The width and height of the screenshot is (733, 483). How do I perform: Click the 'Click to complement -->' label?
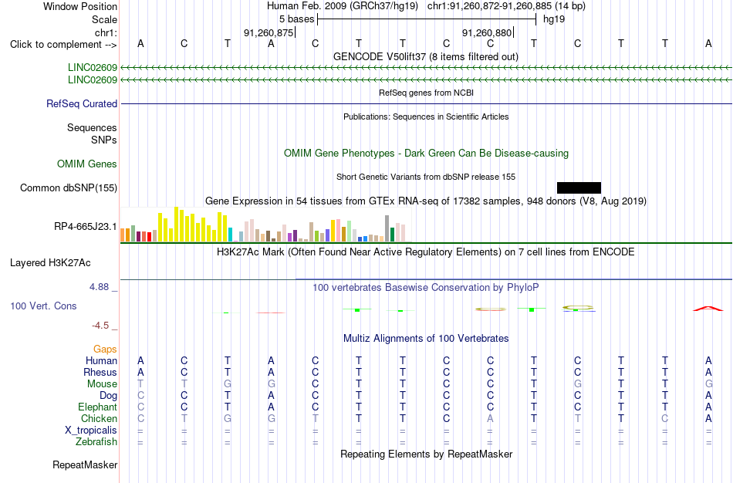(63, 45)
